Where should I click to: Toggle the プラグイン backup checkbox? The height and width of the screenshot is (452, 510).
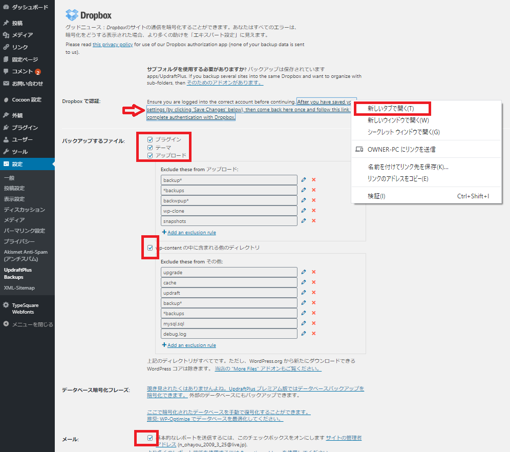click(150, 139)
